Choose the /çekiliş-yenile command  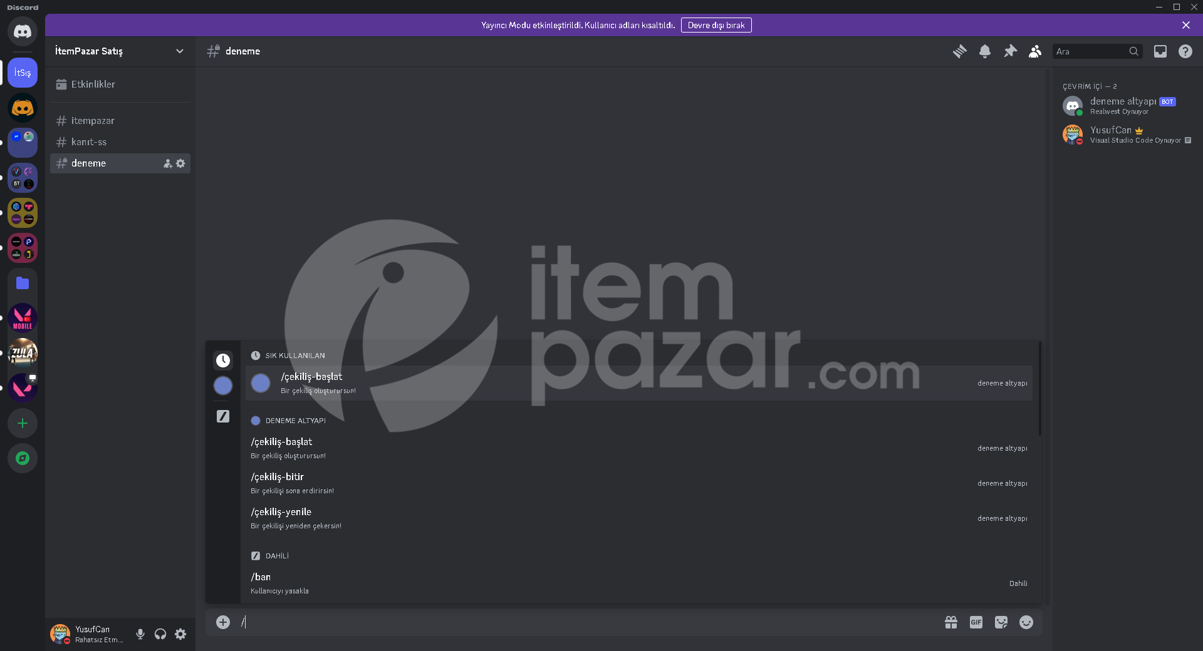639,518
